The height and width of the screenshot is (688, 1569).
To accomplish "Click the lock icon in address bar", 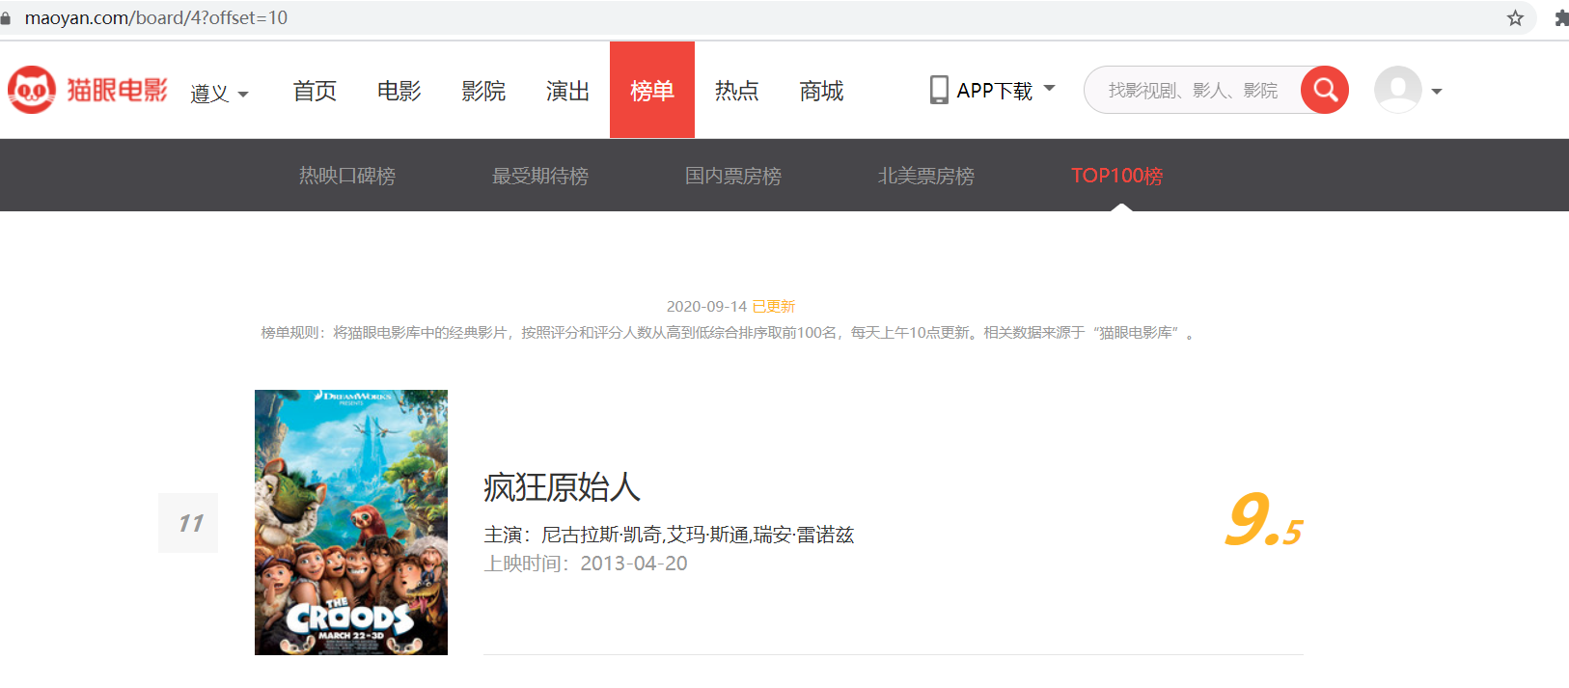I will (6, 18).
